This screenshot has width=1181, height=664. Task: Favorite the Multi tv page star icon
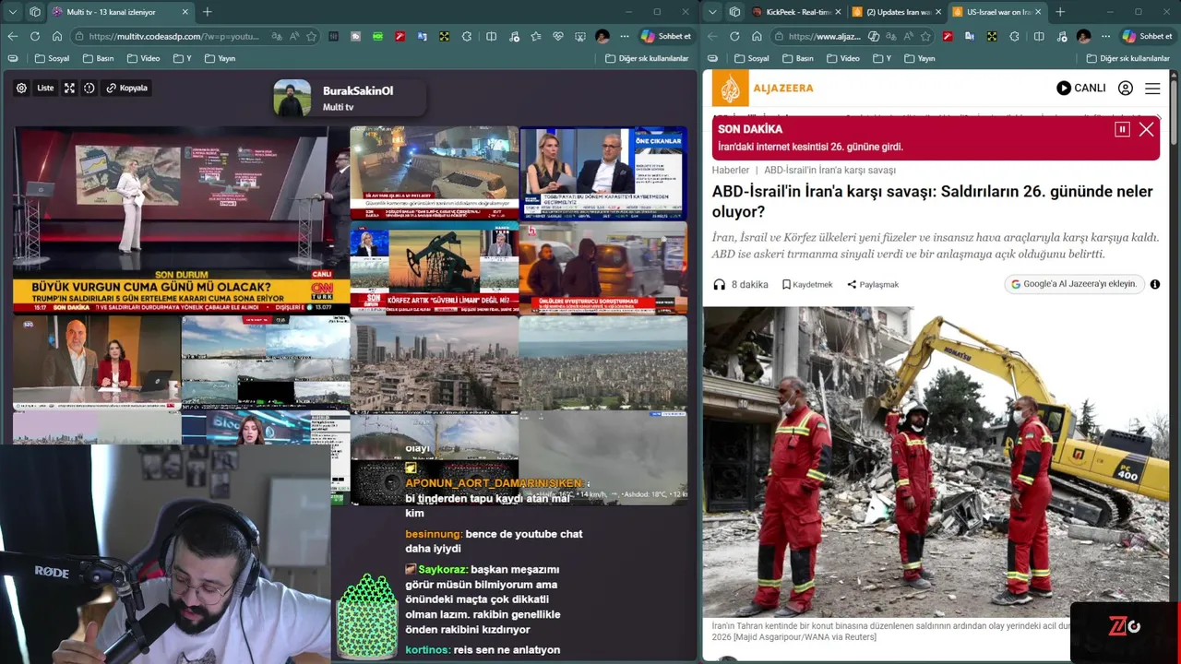pyautogui.click(x=312, y=36)
